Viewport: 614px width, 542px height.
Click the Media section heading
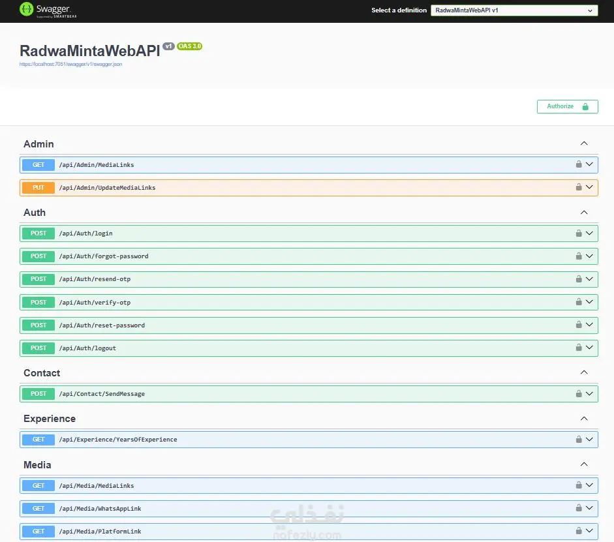[37, 465]
